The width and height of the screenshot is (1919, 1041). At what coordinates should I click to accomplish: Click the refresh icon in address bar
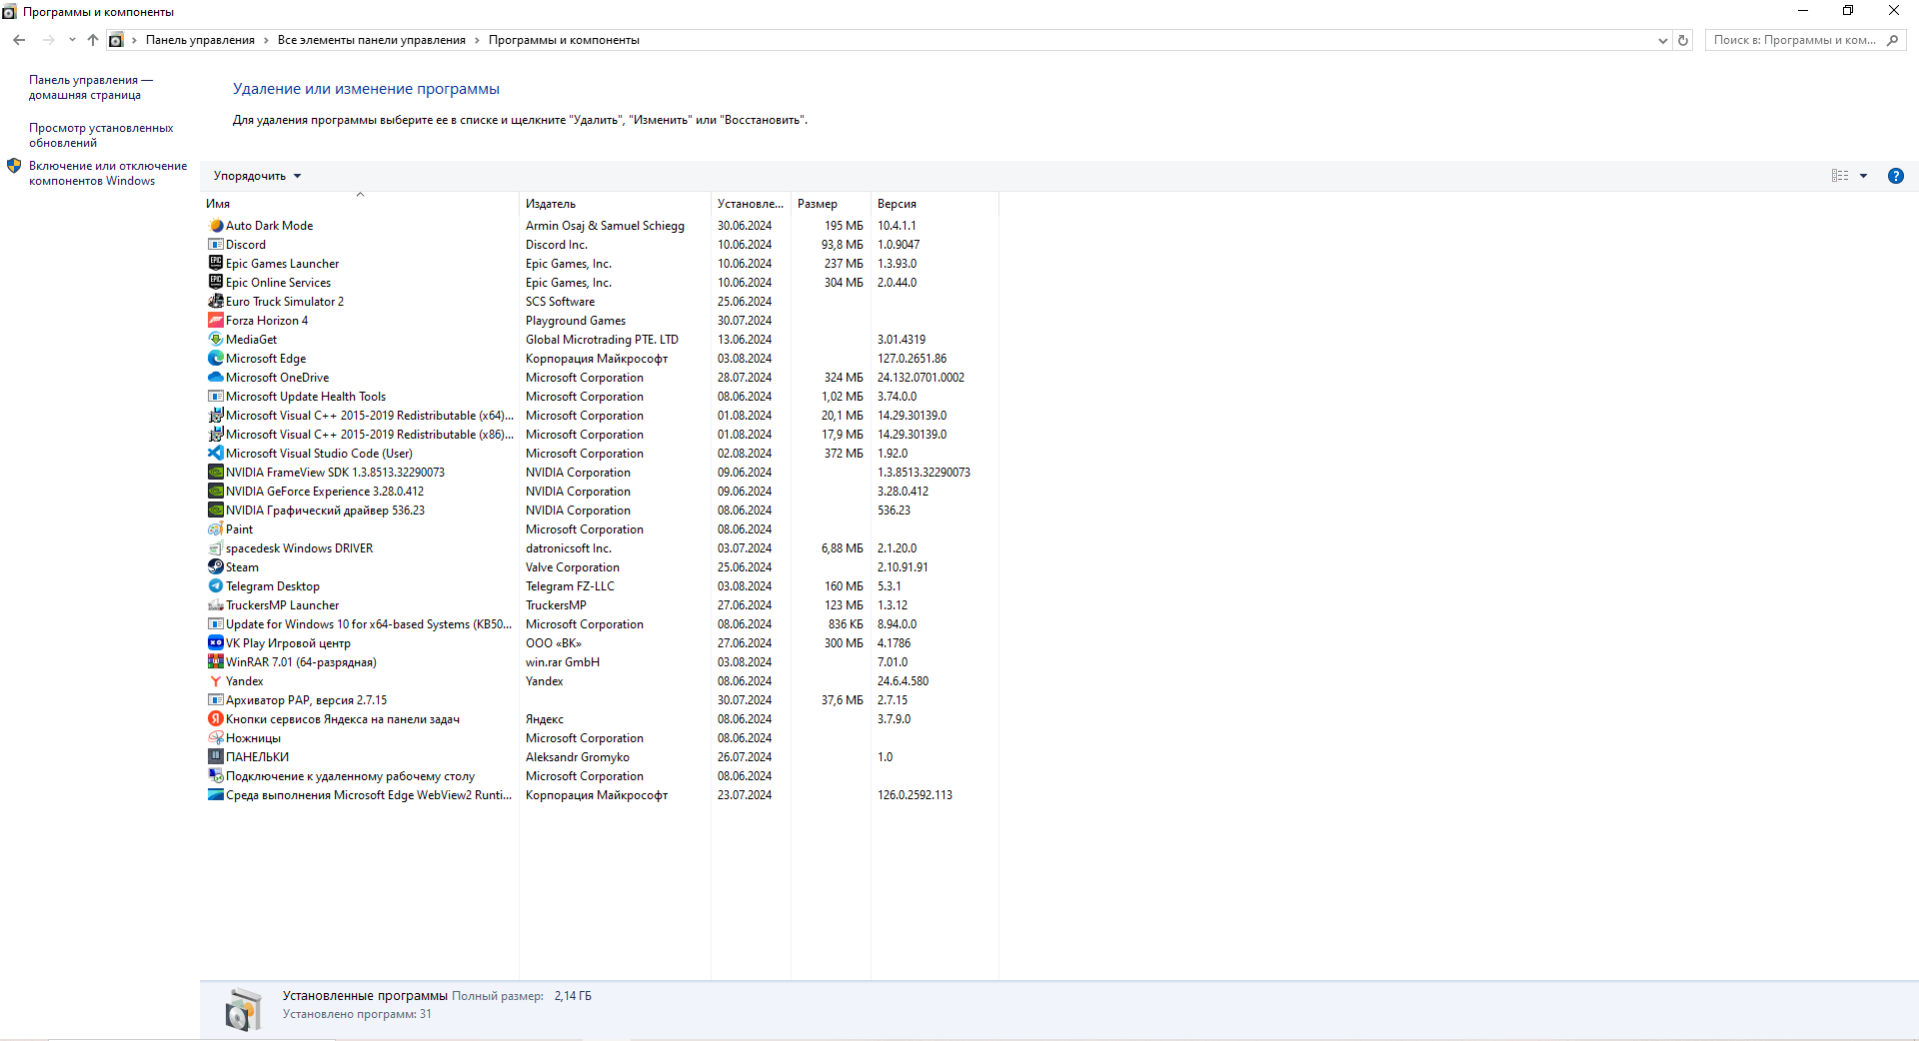(x=1683, y=41)
